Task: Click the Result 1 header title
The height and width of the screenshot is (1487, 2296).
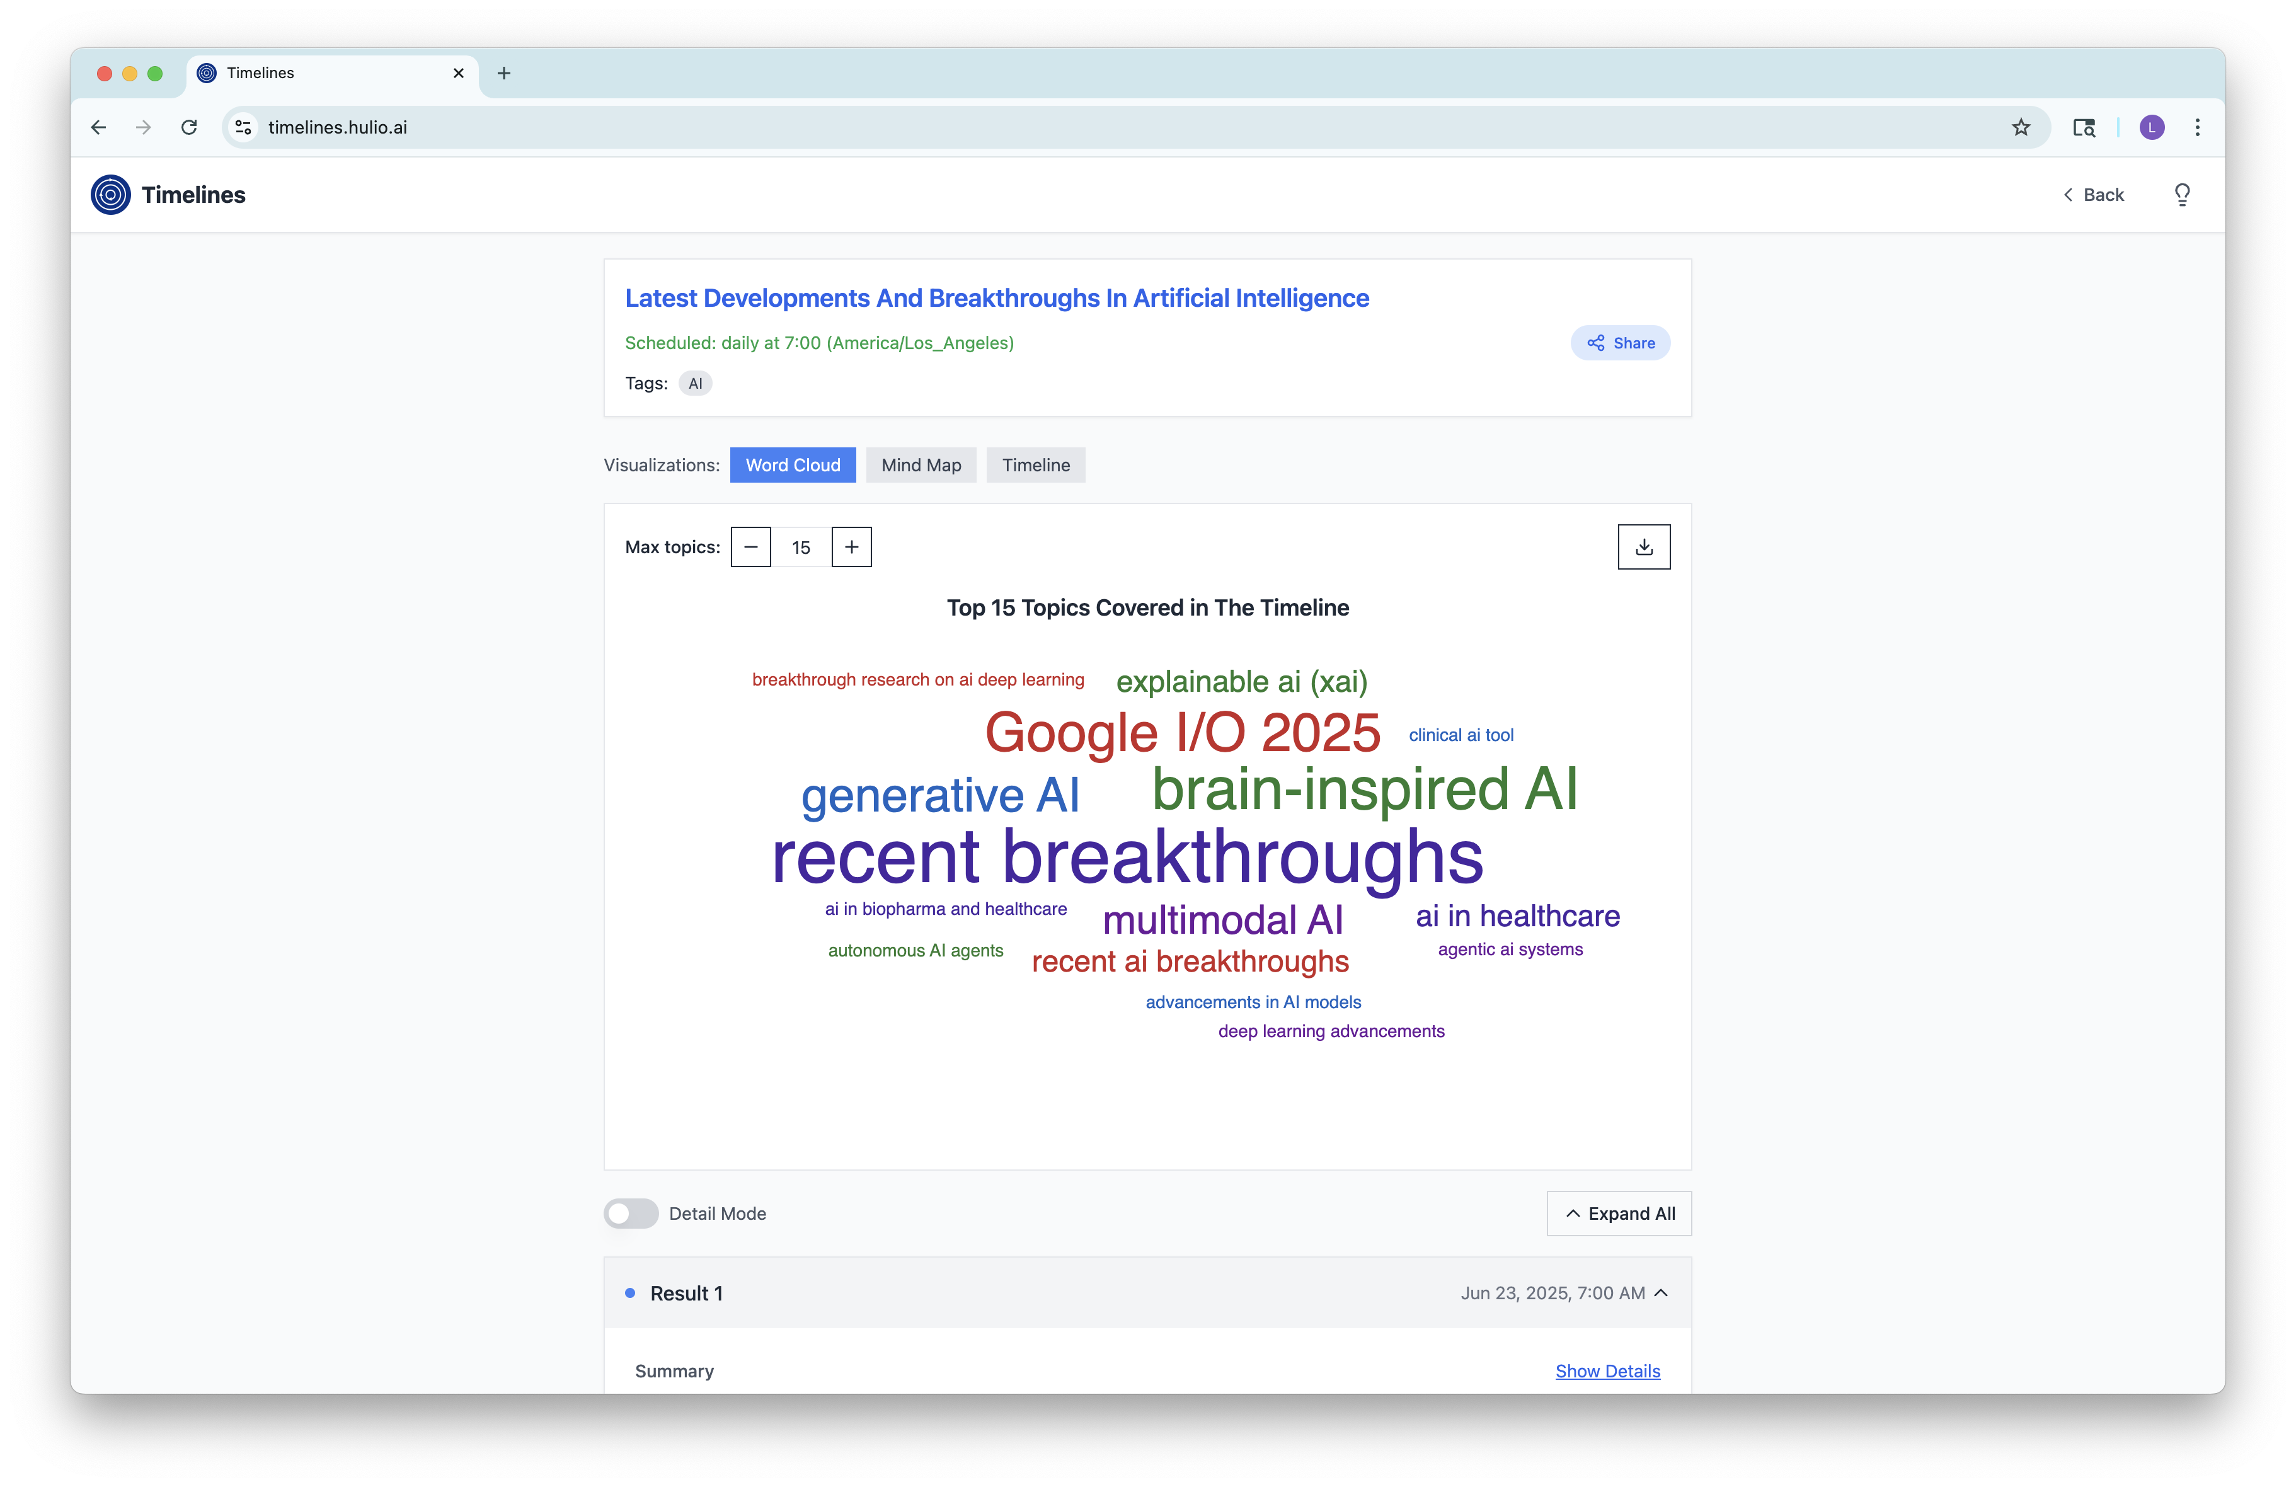Action: pos(686,1293)
